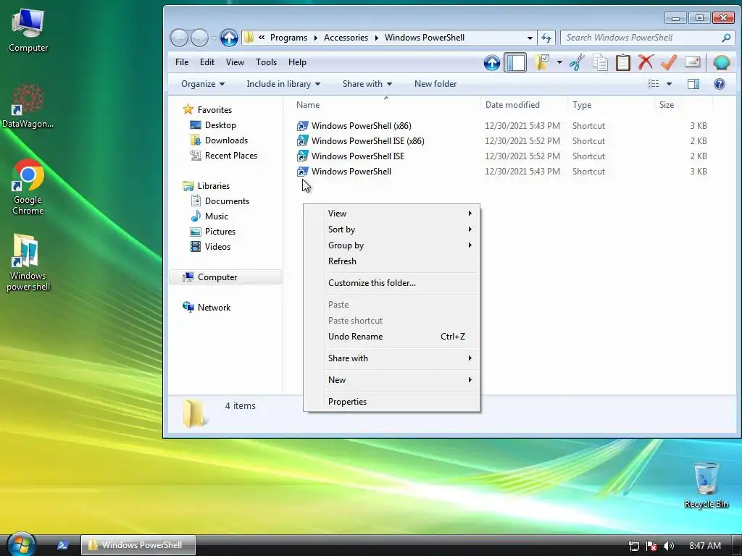Click the Classic Shell Up one level icon
The image size is (742, 556).
492,62
